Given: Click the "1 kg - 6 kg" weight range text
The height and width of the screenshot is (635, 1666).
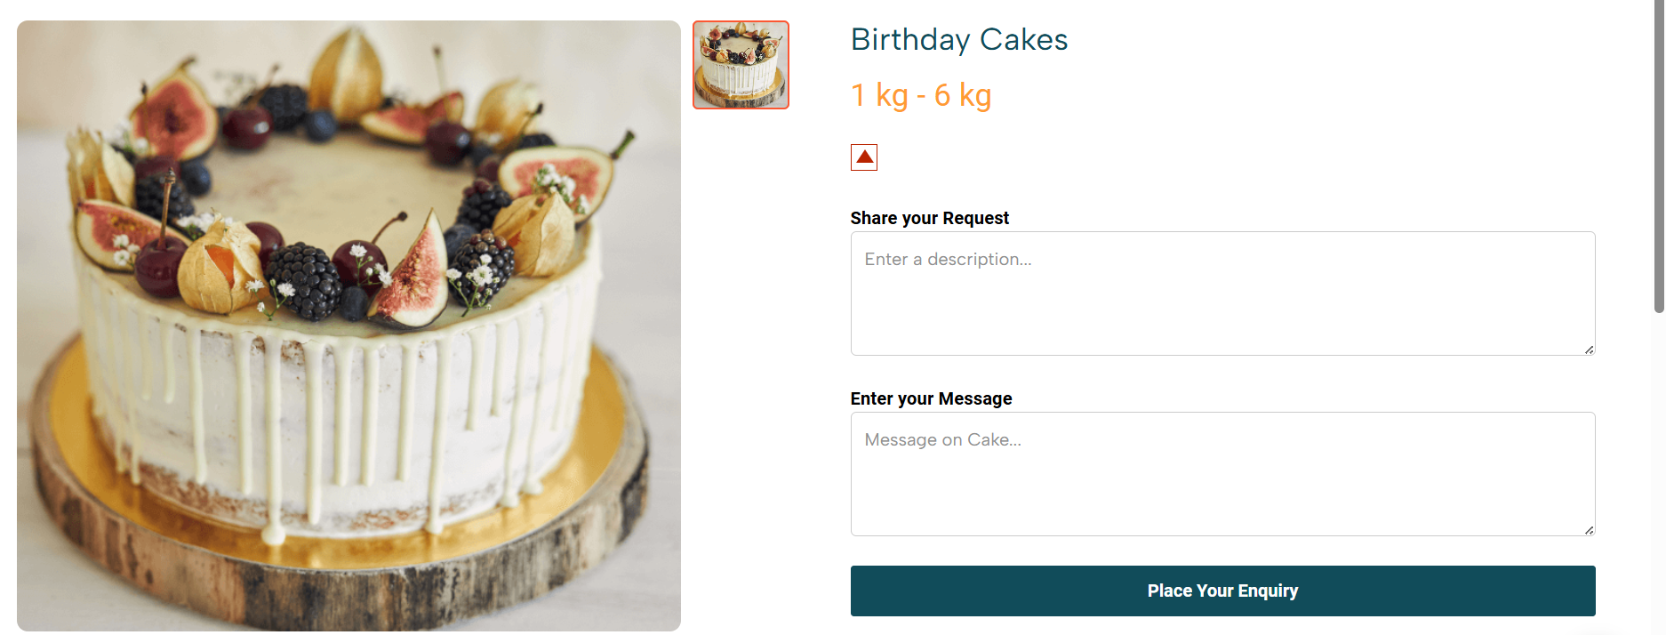Looking at the screenshot, I should click(921, 95).
